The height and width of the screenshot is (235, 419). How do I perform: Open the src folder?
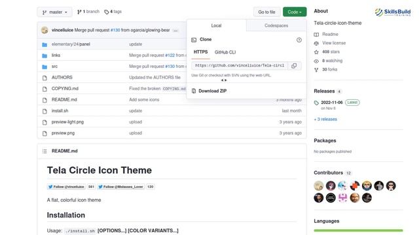(54, 67)
